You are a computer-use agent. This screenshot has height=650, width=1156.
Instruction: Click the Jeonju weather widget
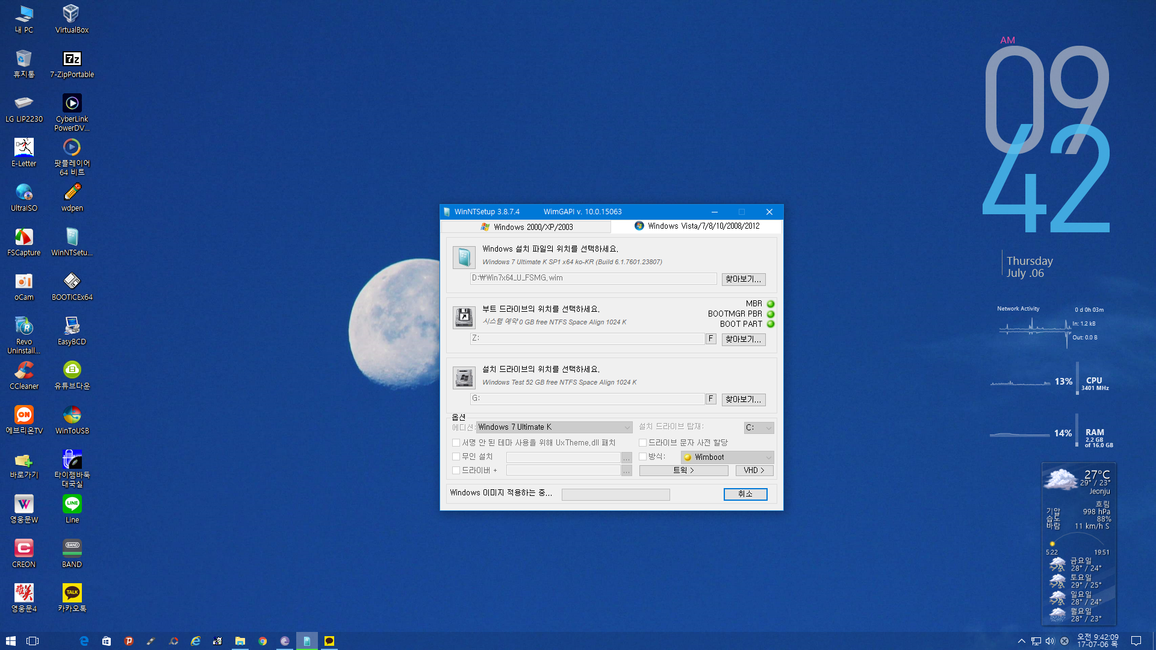click(1079, 545)
